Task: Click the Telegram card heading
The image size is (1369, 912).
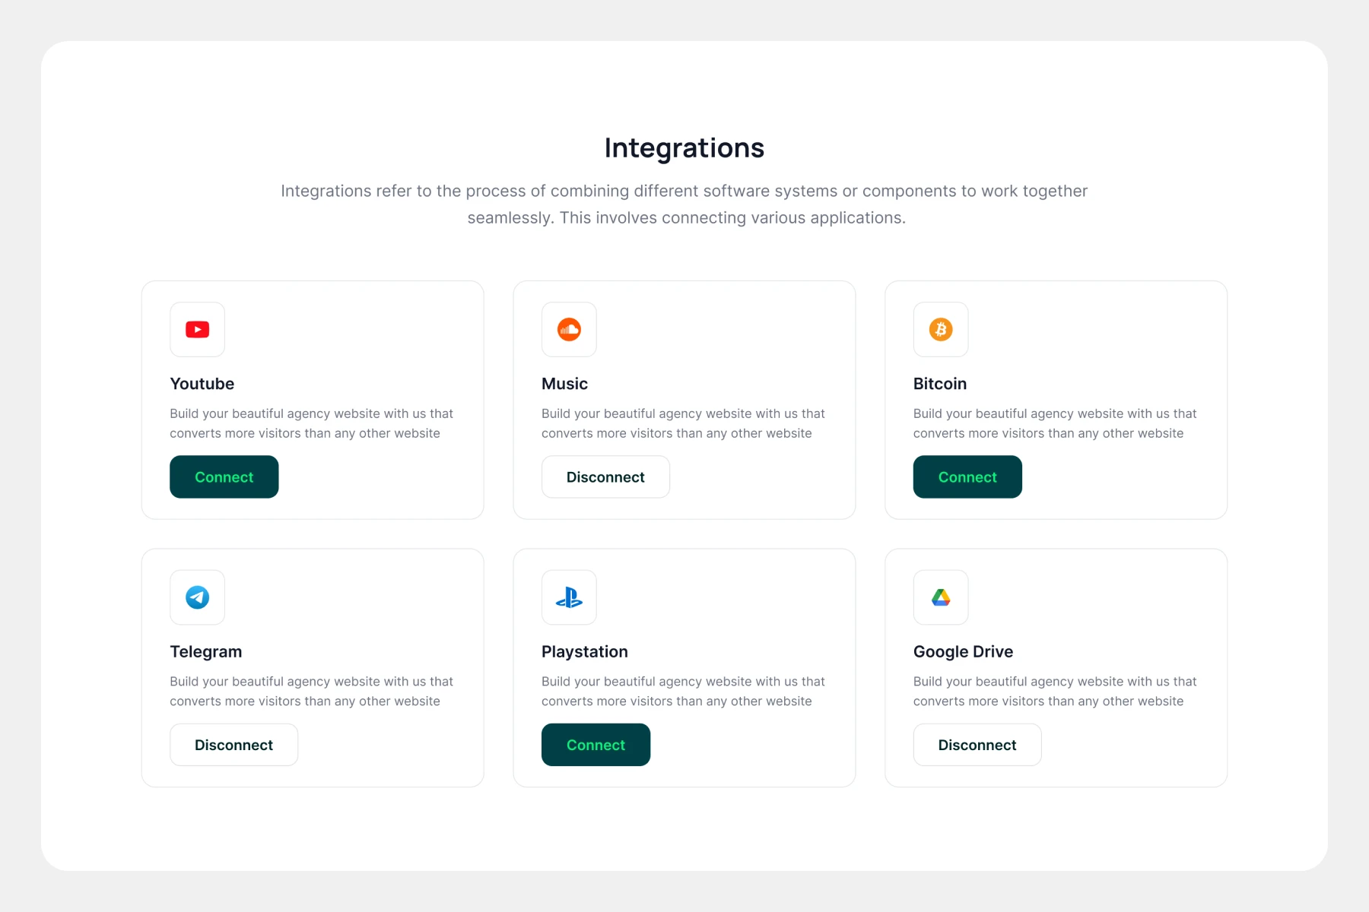Action: pos(205,651)
